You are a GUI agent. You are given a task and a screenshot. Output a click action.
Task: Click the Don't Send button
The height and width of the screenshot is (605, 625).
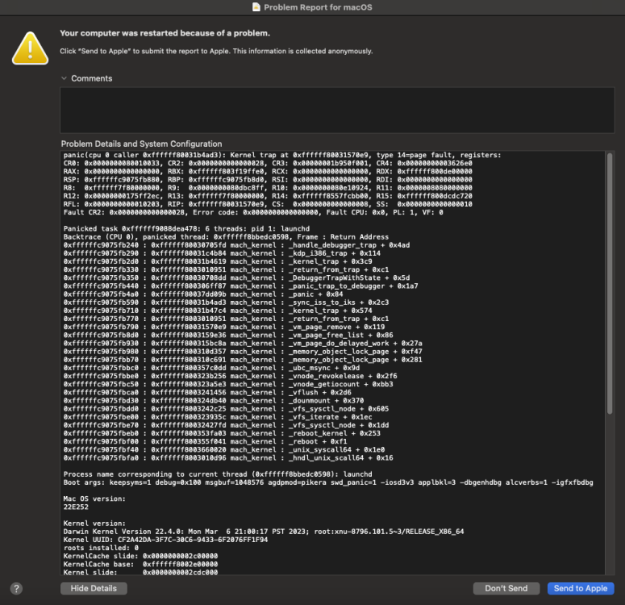pos(506,588)
